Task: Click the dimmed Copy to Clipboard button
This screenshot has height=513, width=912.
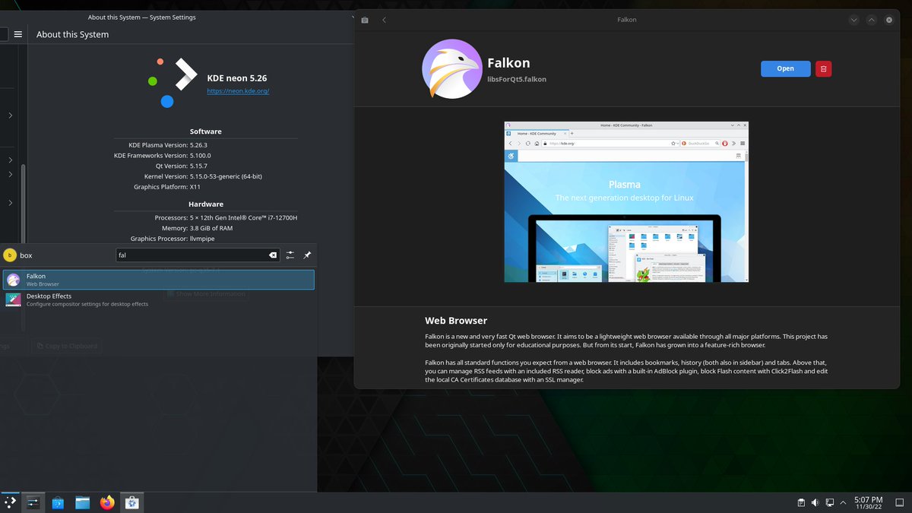Action: click(66, 346)
